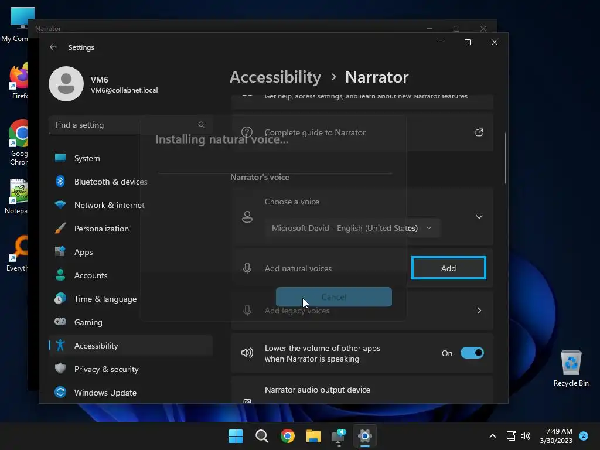Click the Settings gear on the taskbar

pyautogui.click(x=365, y=436)
